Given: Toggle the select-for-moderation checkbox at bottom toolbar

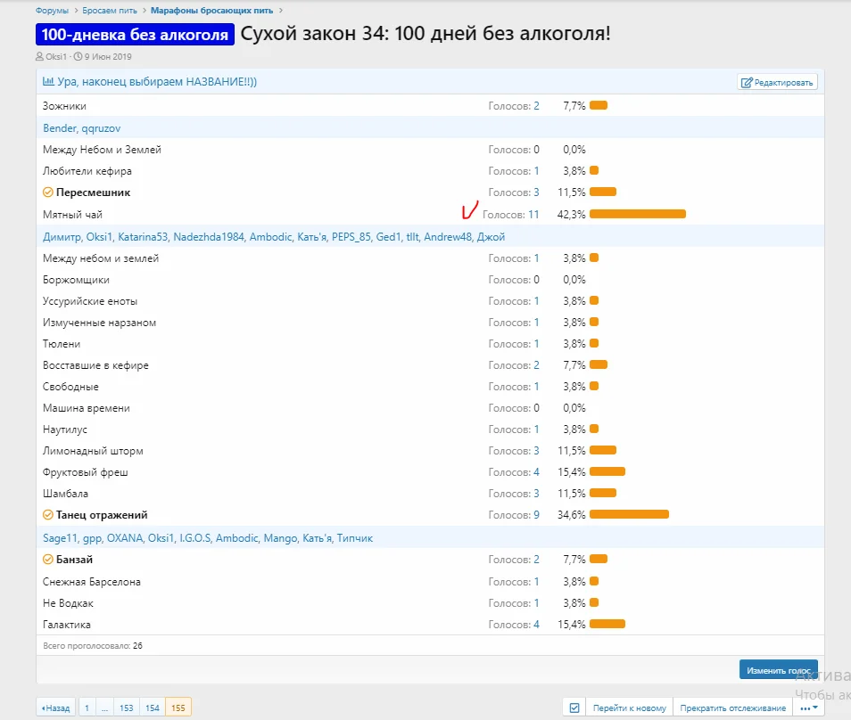Looking at the screenshot, I should point(574,708).
